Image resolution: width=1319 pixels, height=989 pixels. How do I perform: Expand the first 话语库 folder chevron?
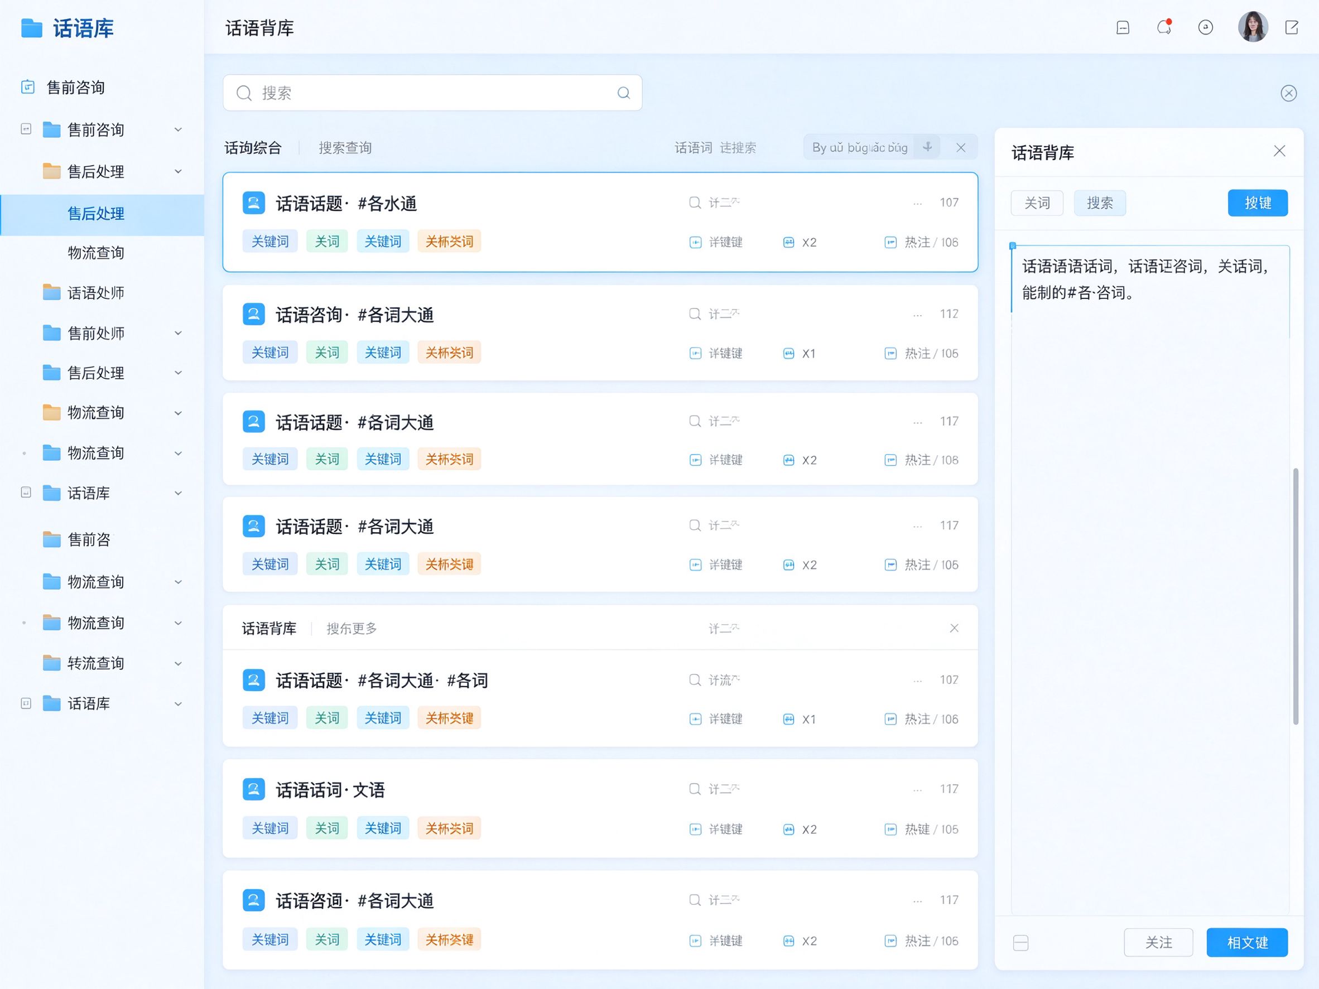click(177, 493)
